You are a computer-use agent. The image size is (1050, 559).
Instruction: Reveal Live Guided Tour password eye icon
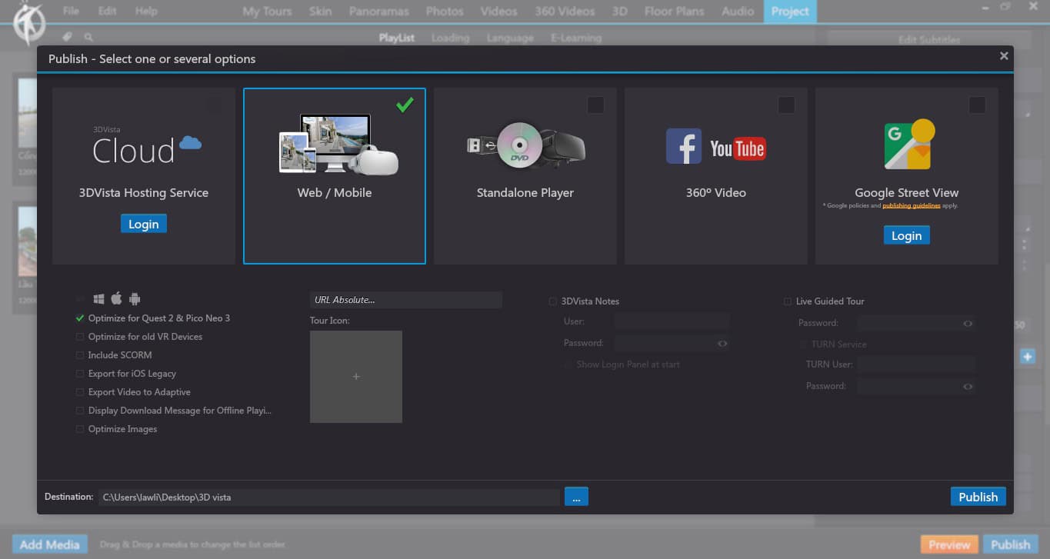click(968, 324)
